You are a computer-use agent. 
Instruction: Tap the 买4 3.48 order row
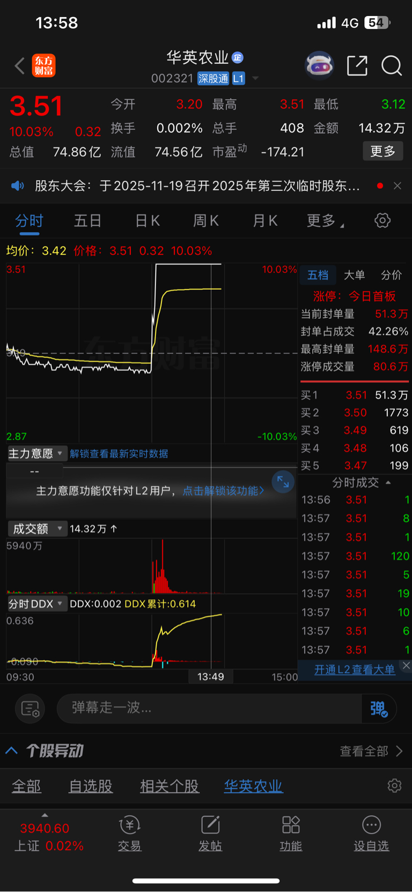pos(355,448)
